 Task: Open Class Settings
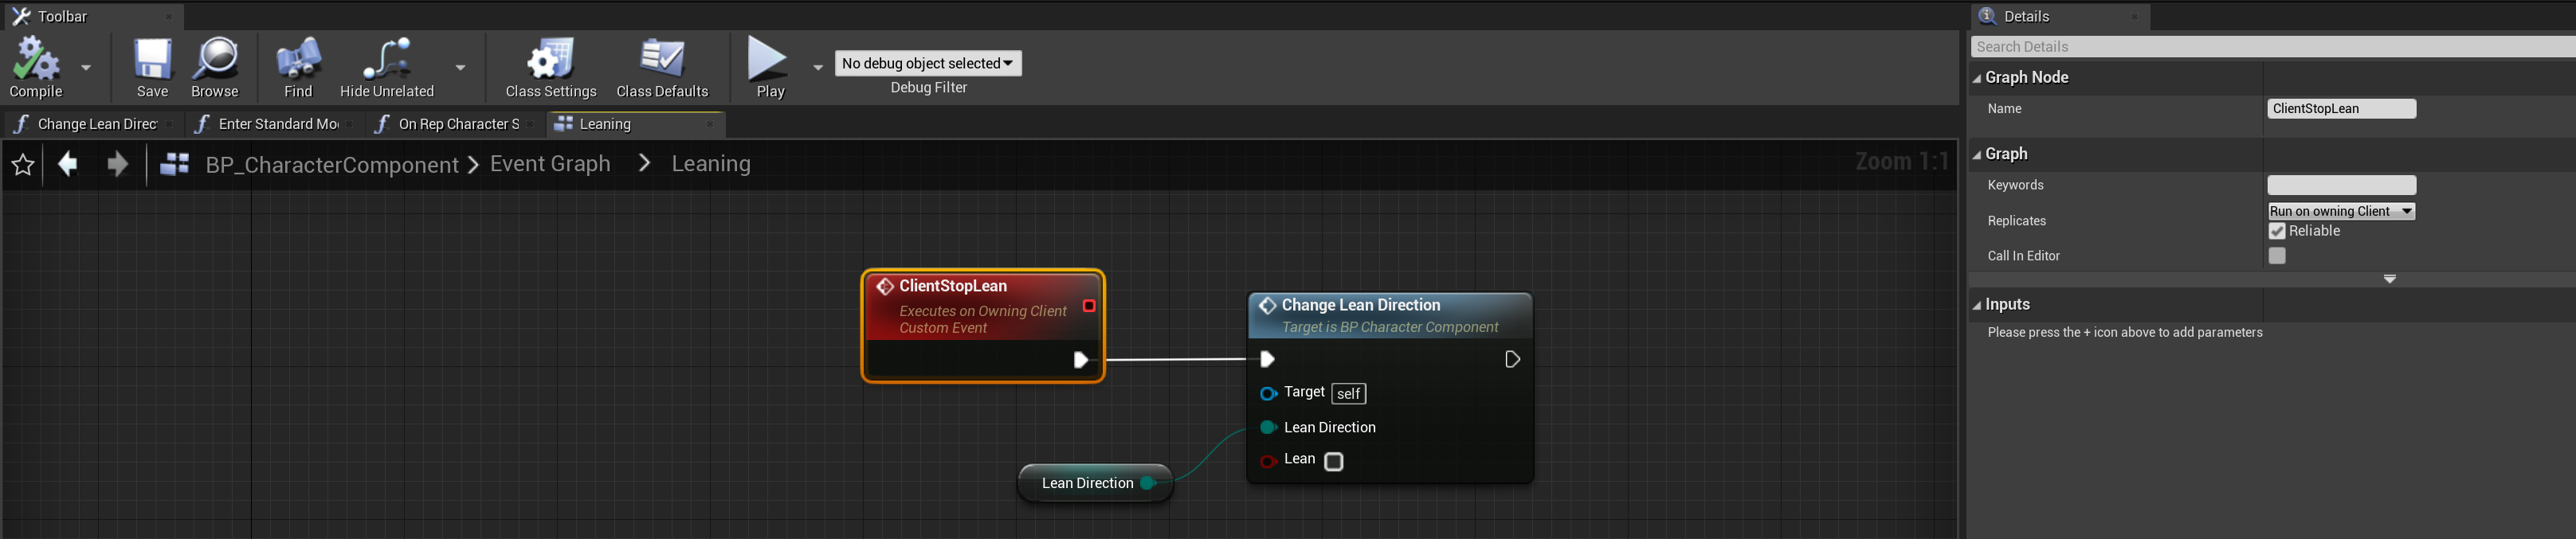click(551, 67)
